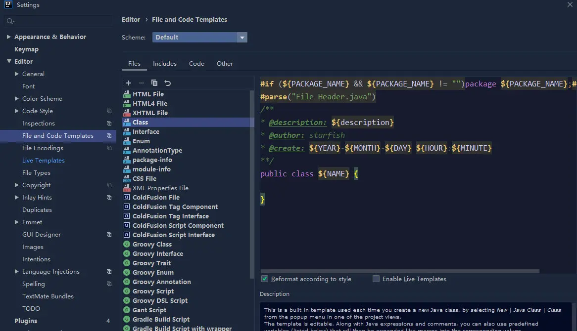Open Live Templates settings
This screenshot has width=577, height=331.
point(44,161)
